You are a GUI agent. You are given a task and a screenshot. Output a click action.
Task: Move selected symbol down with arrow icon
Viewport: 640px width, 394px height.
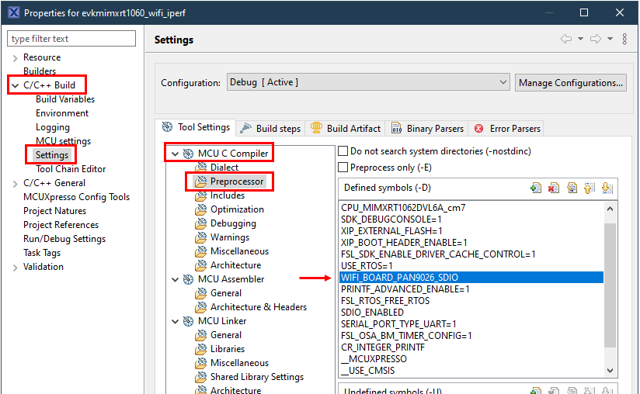click(607, 188)
